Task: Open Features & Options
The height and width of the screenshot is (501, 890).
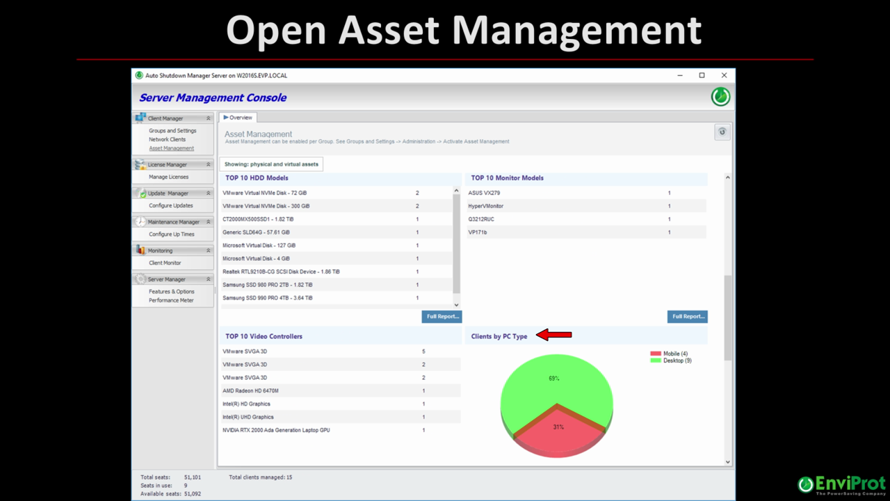Action: pos(172,292)
